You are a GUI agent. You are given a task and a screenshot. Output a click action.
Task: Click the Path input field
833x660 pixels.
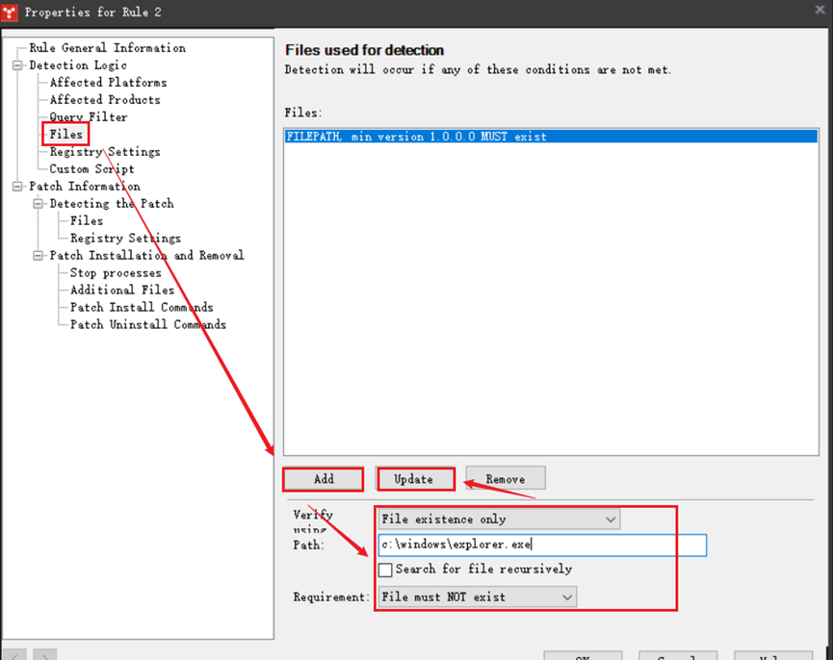coord(542,546)
